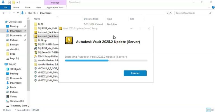Open the File menu in File Explorer

pos(5,7)
